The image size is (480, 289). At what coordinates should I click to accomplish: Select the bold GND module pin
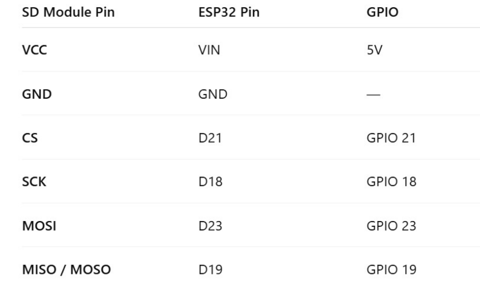tap(37, 94)
